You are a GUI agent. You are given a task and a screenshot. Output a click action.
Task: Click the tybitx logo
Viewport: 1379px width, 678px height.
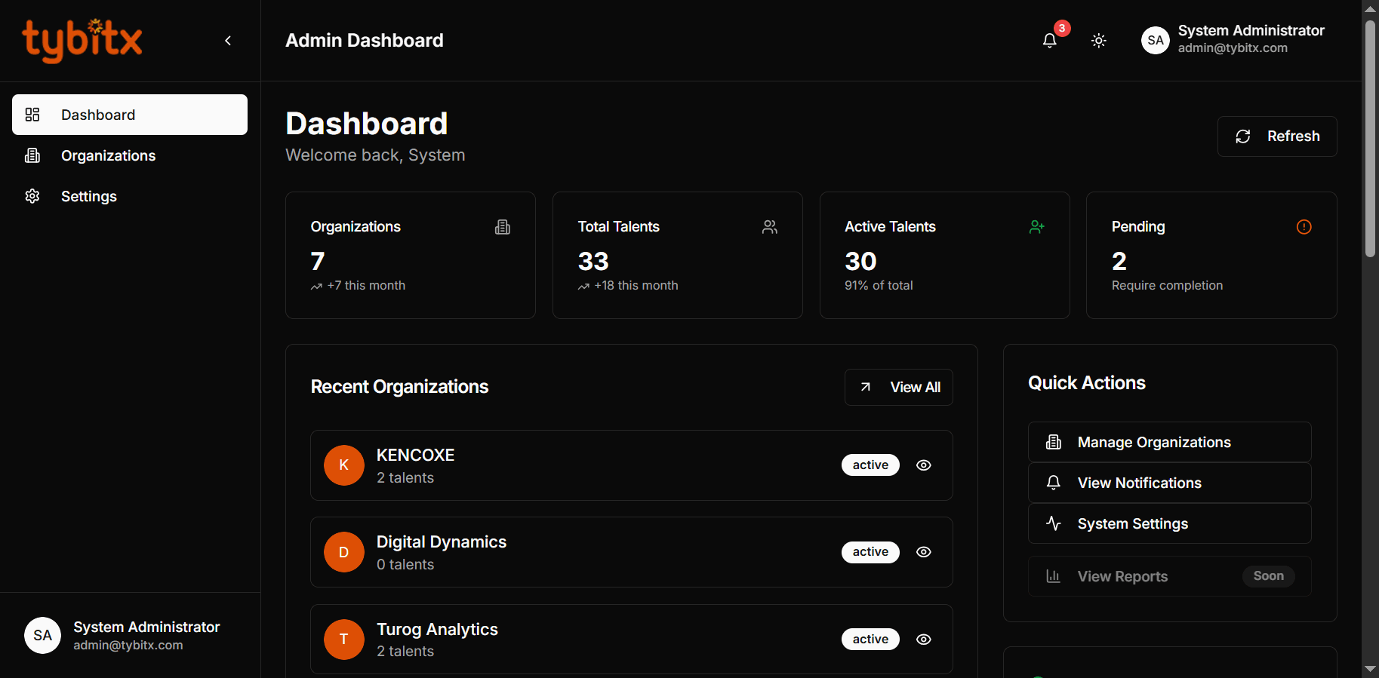click(82, 41)
